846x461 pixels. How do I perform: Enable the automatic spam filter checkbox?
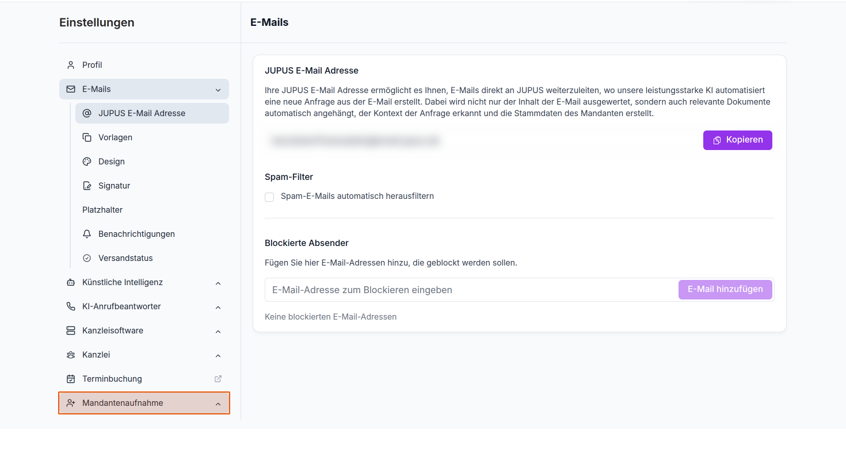pos(269,197)
